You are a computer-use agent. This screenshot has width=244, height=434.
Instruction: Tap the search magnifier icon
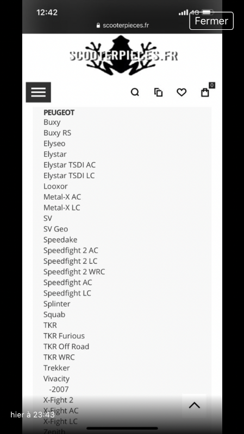(135, 92)
